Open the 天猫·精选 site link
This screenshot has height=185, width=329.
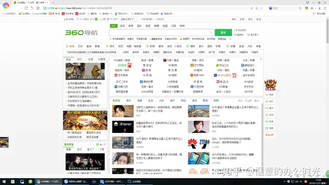(x=171, y=60)
